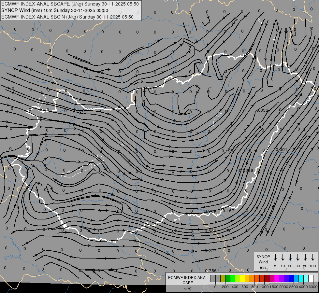The height and width of the screenshot is (293, 319).
Task: Pick the cyan swatch left of the 4000 tick
Action: pyautogui.click(x=301, y=278)
